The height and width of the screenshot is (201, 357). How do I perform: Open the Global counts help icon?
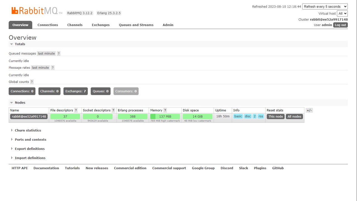click(x=32, y=82)
